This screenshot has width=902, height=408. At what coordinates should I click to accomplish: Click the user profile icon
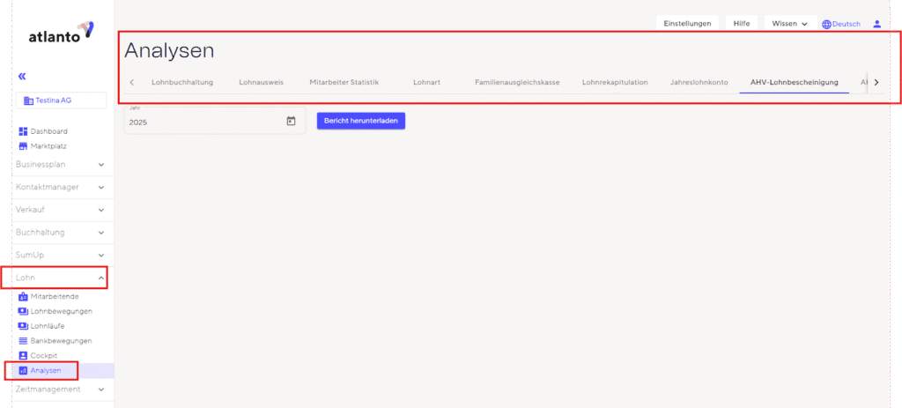(x=876, y=24)
